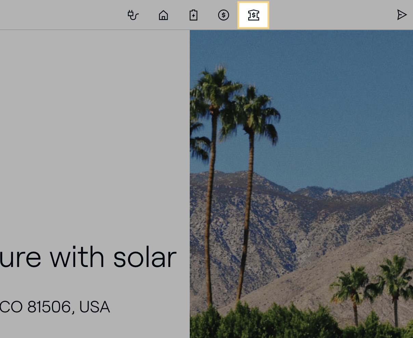Click the word "solar" in the heading

click(145, 257)
